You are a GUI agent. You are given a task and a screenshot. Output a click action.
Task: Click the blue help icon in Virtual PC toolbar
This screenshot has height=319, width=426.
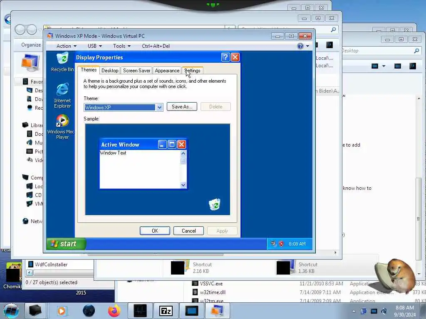coord(300,46)
